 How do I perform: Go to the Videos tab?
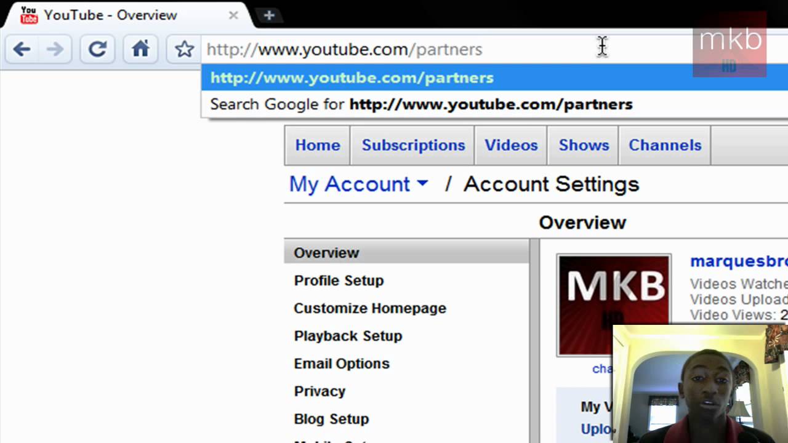coord(511,145)
